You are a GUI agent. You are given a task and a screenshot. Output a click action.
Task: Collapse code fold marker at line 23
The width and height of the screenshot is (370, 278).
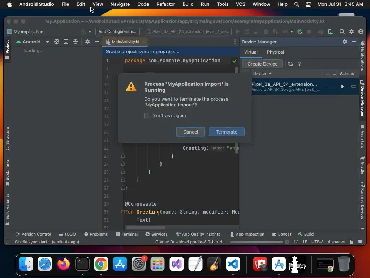[x=123, y=156]
